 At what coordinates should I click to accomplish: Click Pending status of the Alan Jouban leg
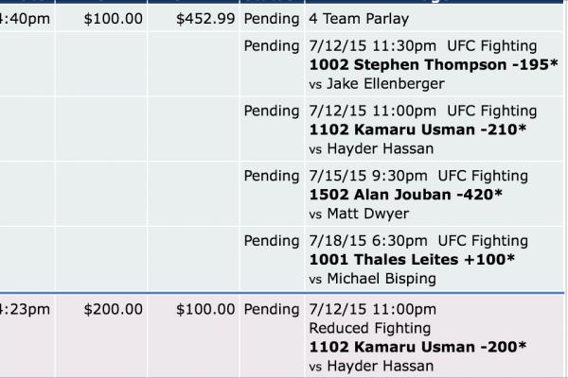tap(273, 176)
